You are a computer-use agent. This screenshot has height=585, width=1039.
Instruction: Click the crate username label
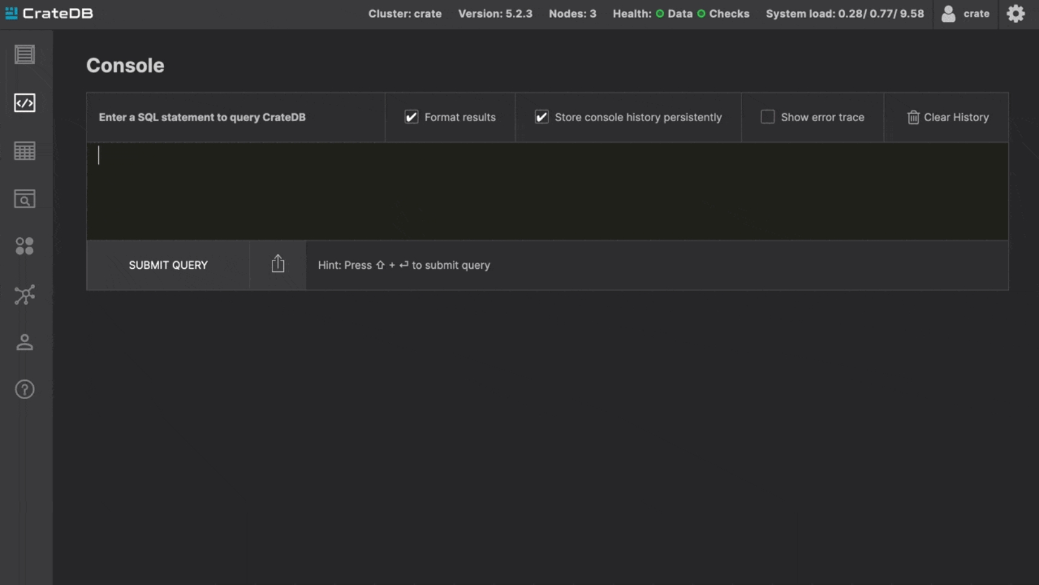(976, 14)
